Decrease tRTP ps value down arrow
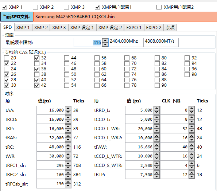The width and height of the screenshot is (217, 191). (x=157, y=176)
